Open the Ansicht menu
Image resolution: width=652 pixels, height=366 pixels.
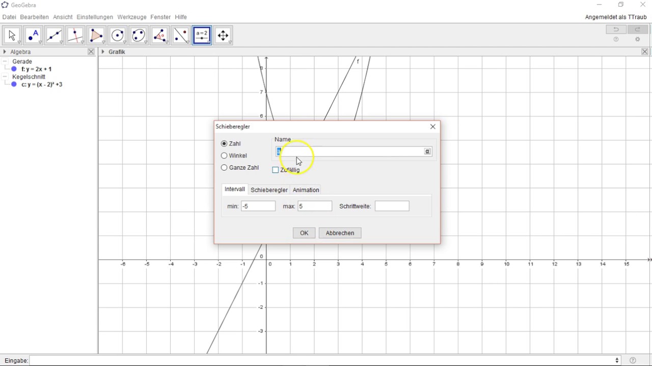tap(63, 17)
